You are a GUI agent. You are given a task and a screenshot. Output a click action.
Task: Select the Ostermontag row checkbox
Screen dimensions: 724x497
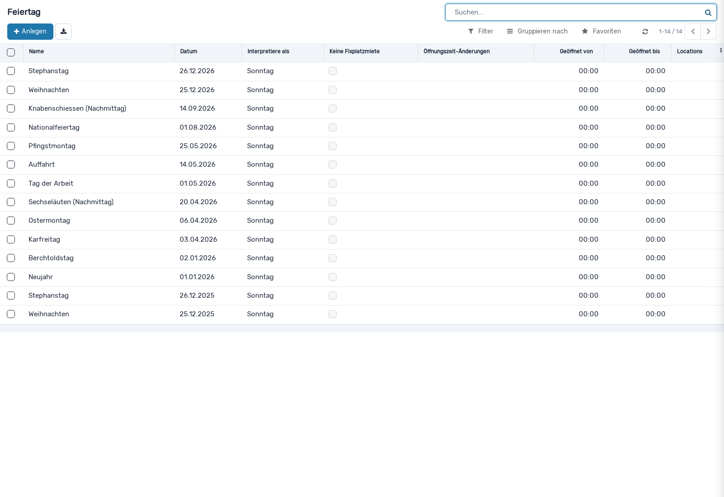tap(11, 220)
